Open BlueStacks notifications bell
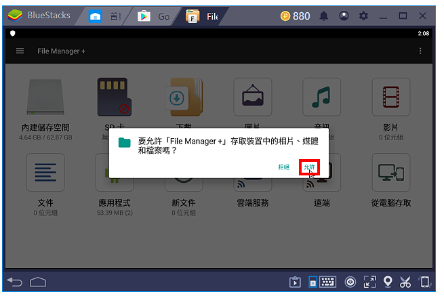Screen dimensions: 444x300 (x=323, y=16)
